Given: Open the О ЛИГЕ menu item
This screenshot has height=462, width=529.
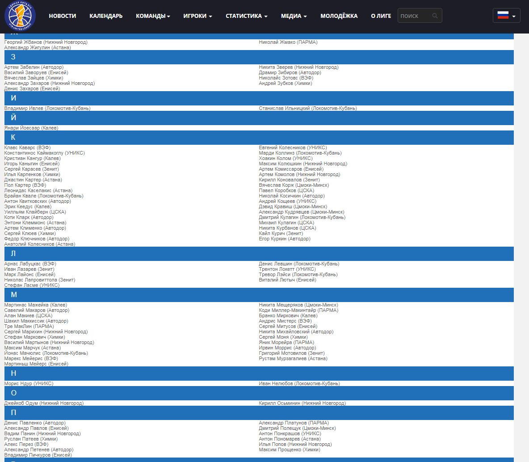Looking at the screenshot, I should point(381,16).
